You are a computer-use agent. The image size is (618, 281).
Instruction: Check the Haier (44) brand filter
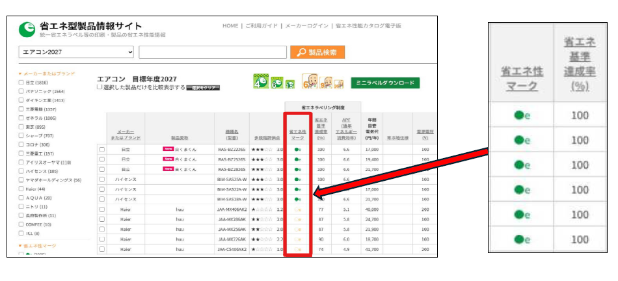21,189
